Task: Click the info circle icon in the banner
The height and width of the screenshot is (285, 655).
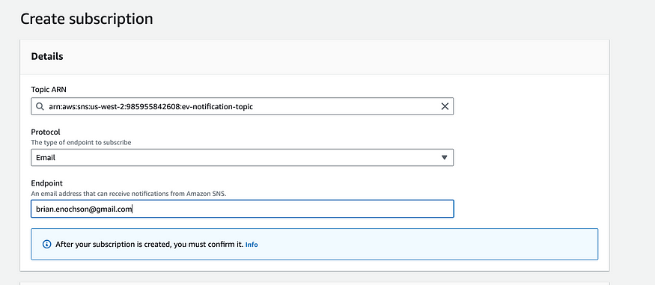Action: 47,244
